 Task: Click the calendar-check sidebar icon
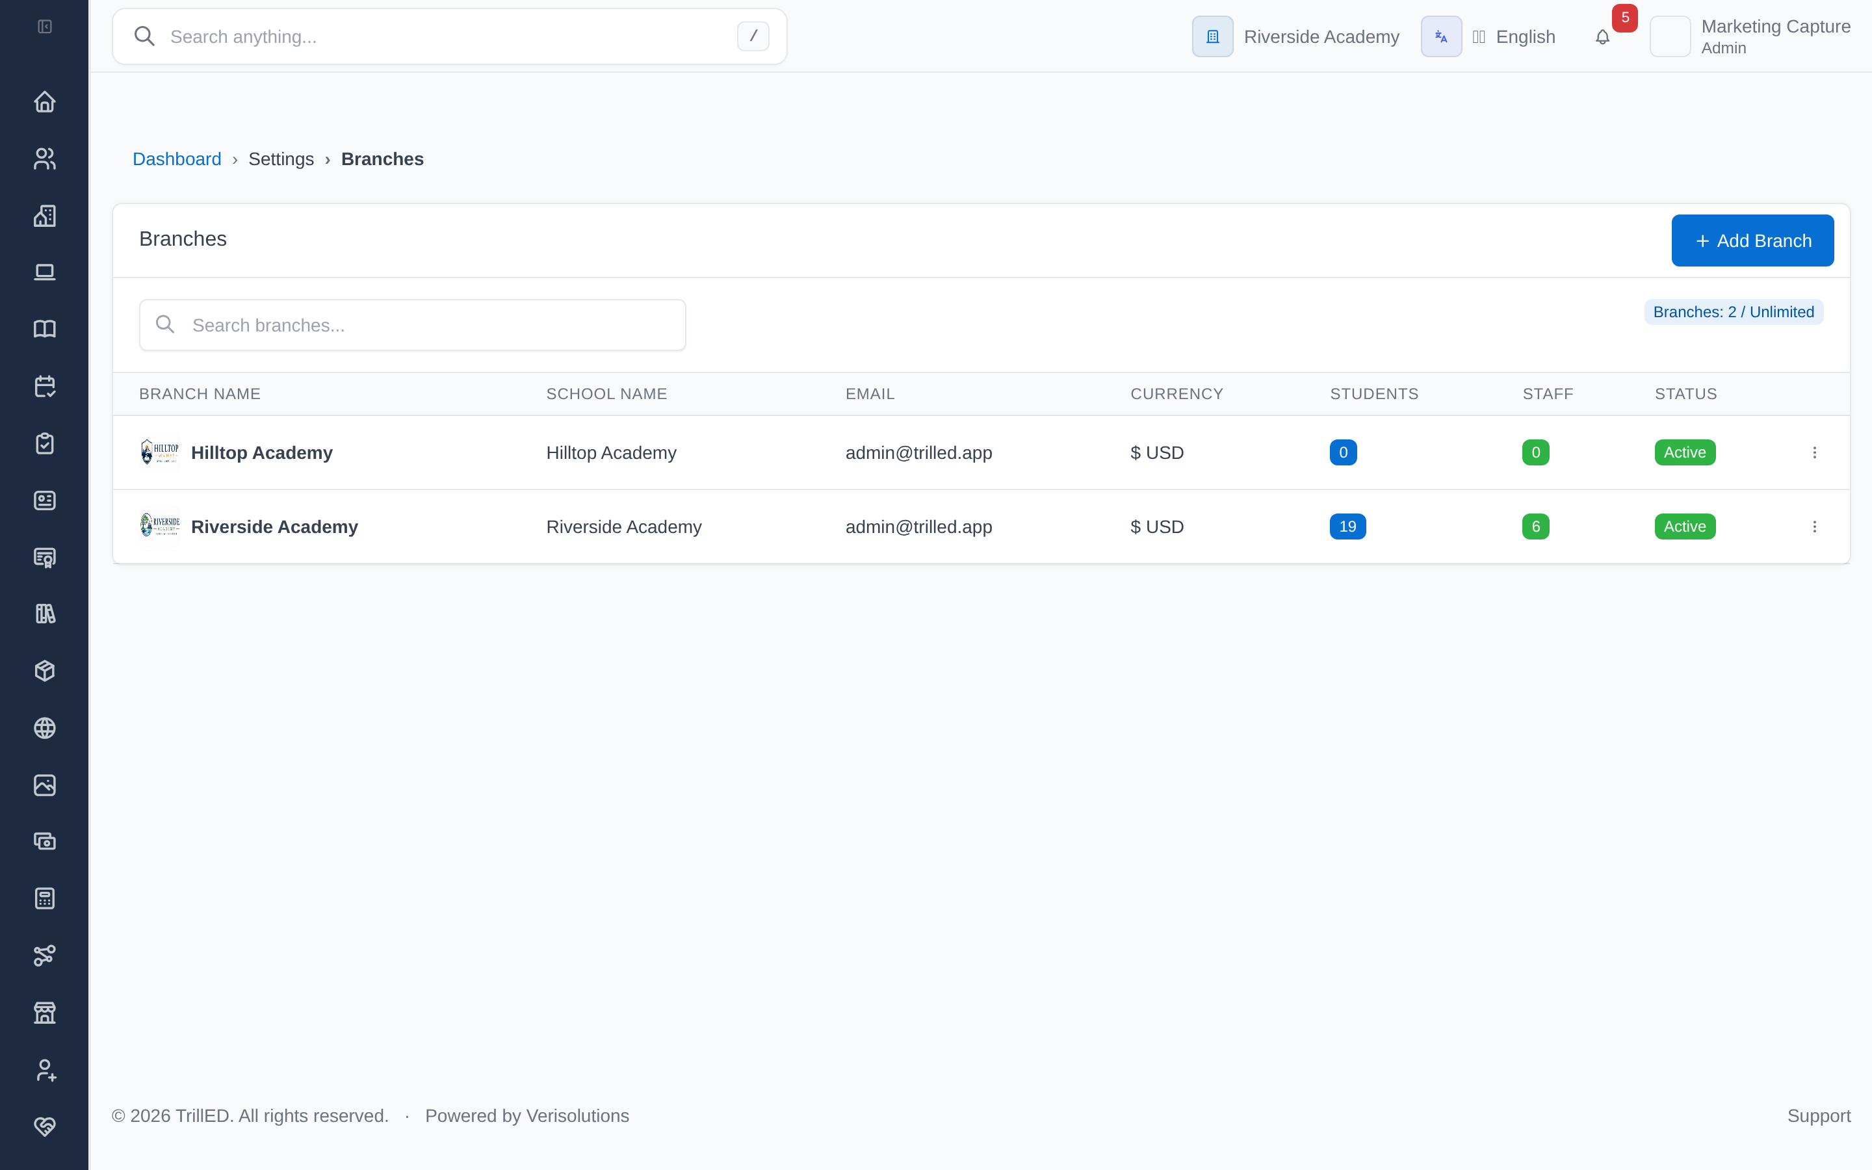pos(45,386)
